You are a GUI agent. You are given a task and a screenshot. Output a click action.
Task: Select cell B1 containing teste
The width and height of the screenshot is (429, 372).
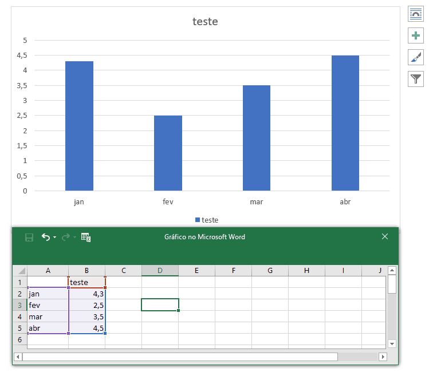click(86, 282)
